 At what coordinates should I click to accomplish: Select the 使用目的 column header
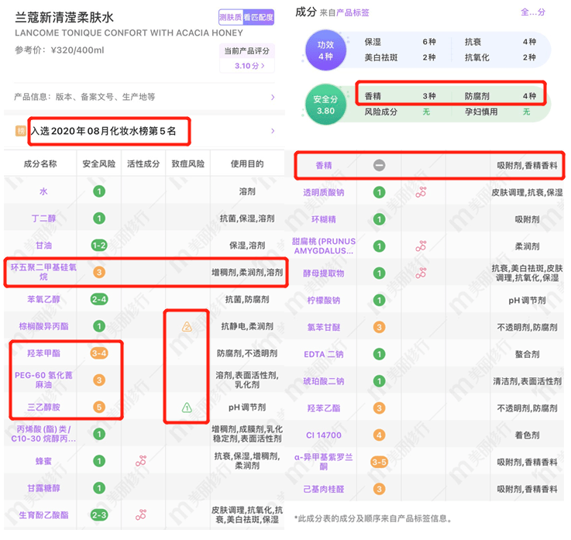coord(247,163)
